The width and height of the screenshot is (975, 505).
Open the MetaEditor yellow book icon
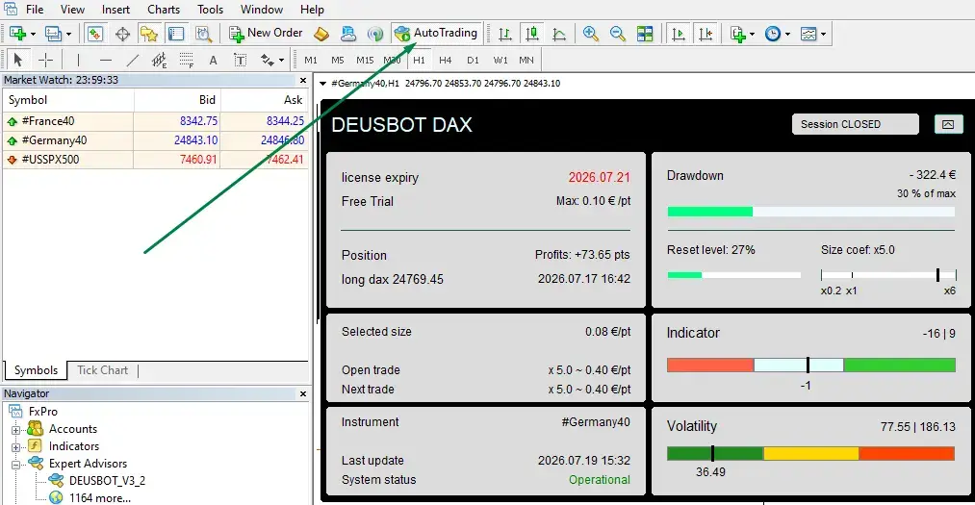[321, 34]
